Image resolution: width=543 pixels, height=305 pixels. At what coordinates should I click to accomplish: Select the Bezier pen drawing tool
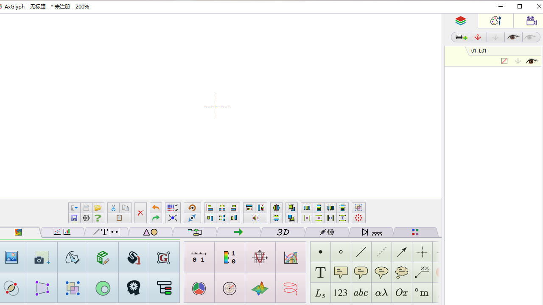pyautogui.click(x=73, y=257)
